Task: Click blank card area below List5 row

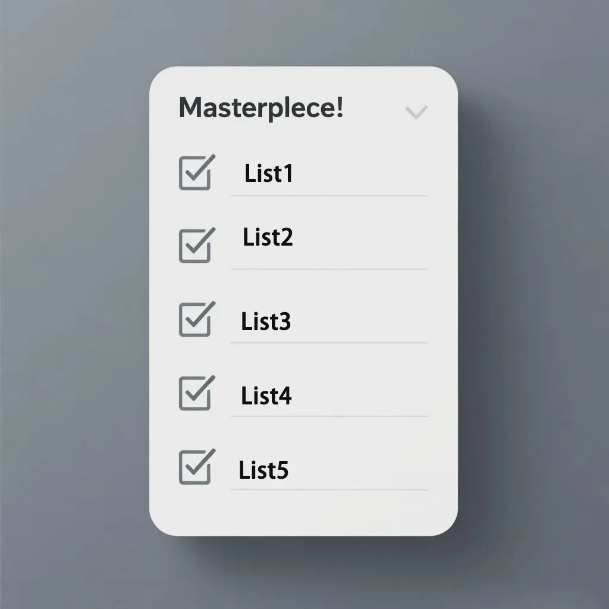Action: 303,511
